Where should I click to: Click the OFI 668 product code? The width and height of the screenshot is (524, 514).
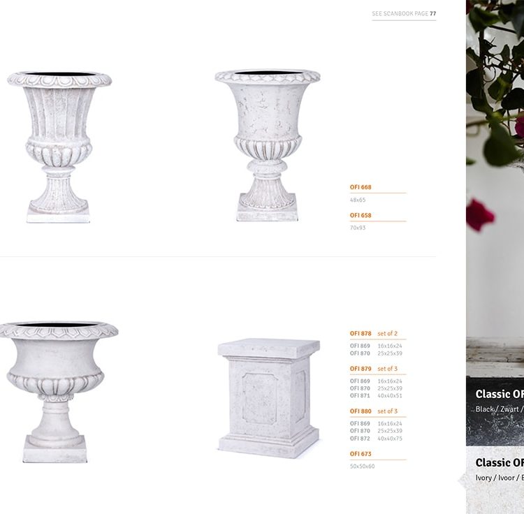pos(361,187)
